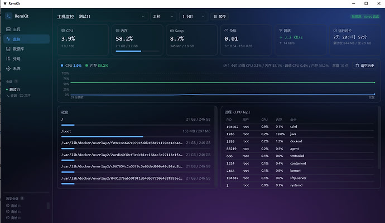The width and height of the screenshot is (385, 223).
Task: Select the 监控 monitoring sidebar item
Action: (x=27, y=39)
